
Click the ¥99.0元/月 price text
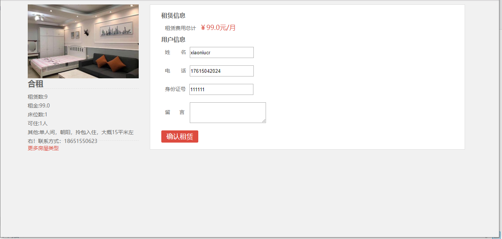(x=218, y=28)
